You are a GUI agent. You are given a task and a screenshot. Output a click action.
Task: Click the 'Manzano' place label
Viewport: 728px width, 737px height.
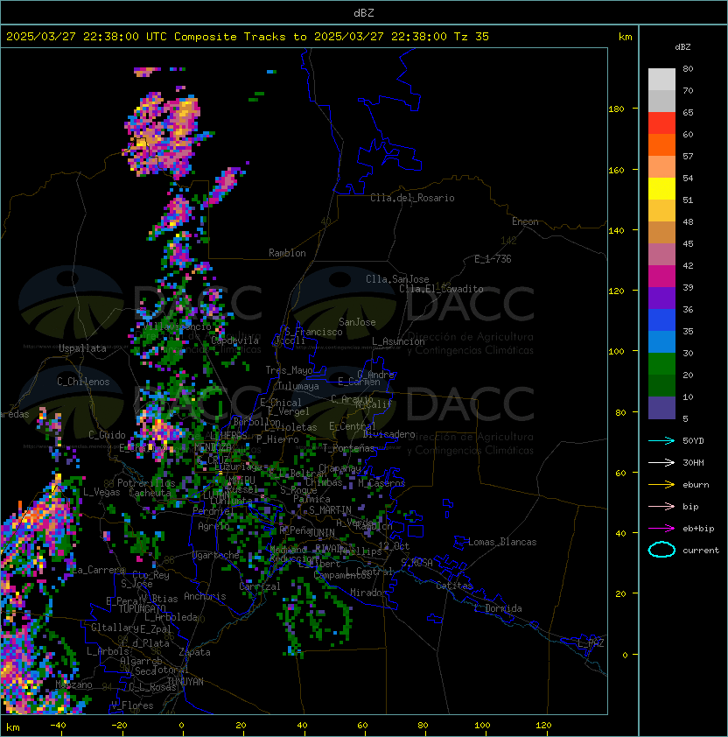[x=73, y=684]
